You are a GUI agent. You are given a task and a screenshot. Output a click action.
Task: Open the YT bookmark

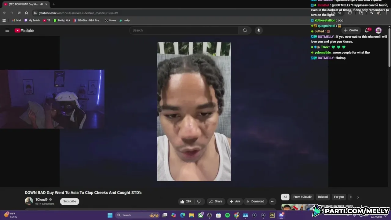(47, 20)
